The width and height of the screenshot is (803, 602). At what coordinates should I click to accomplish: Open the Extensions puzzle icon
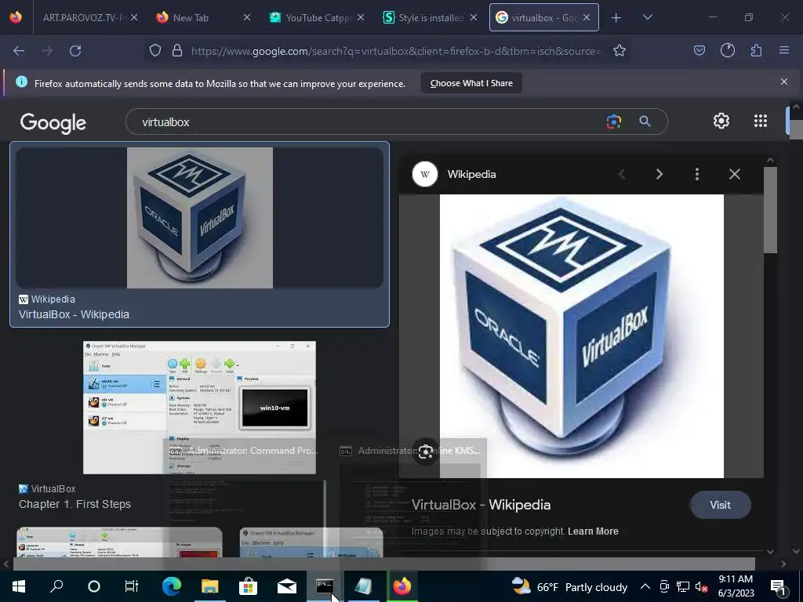coord(756,51)
